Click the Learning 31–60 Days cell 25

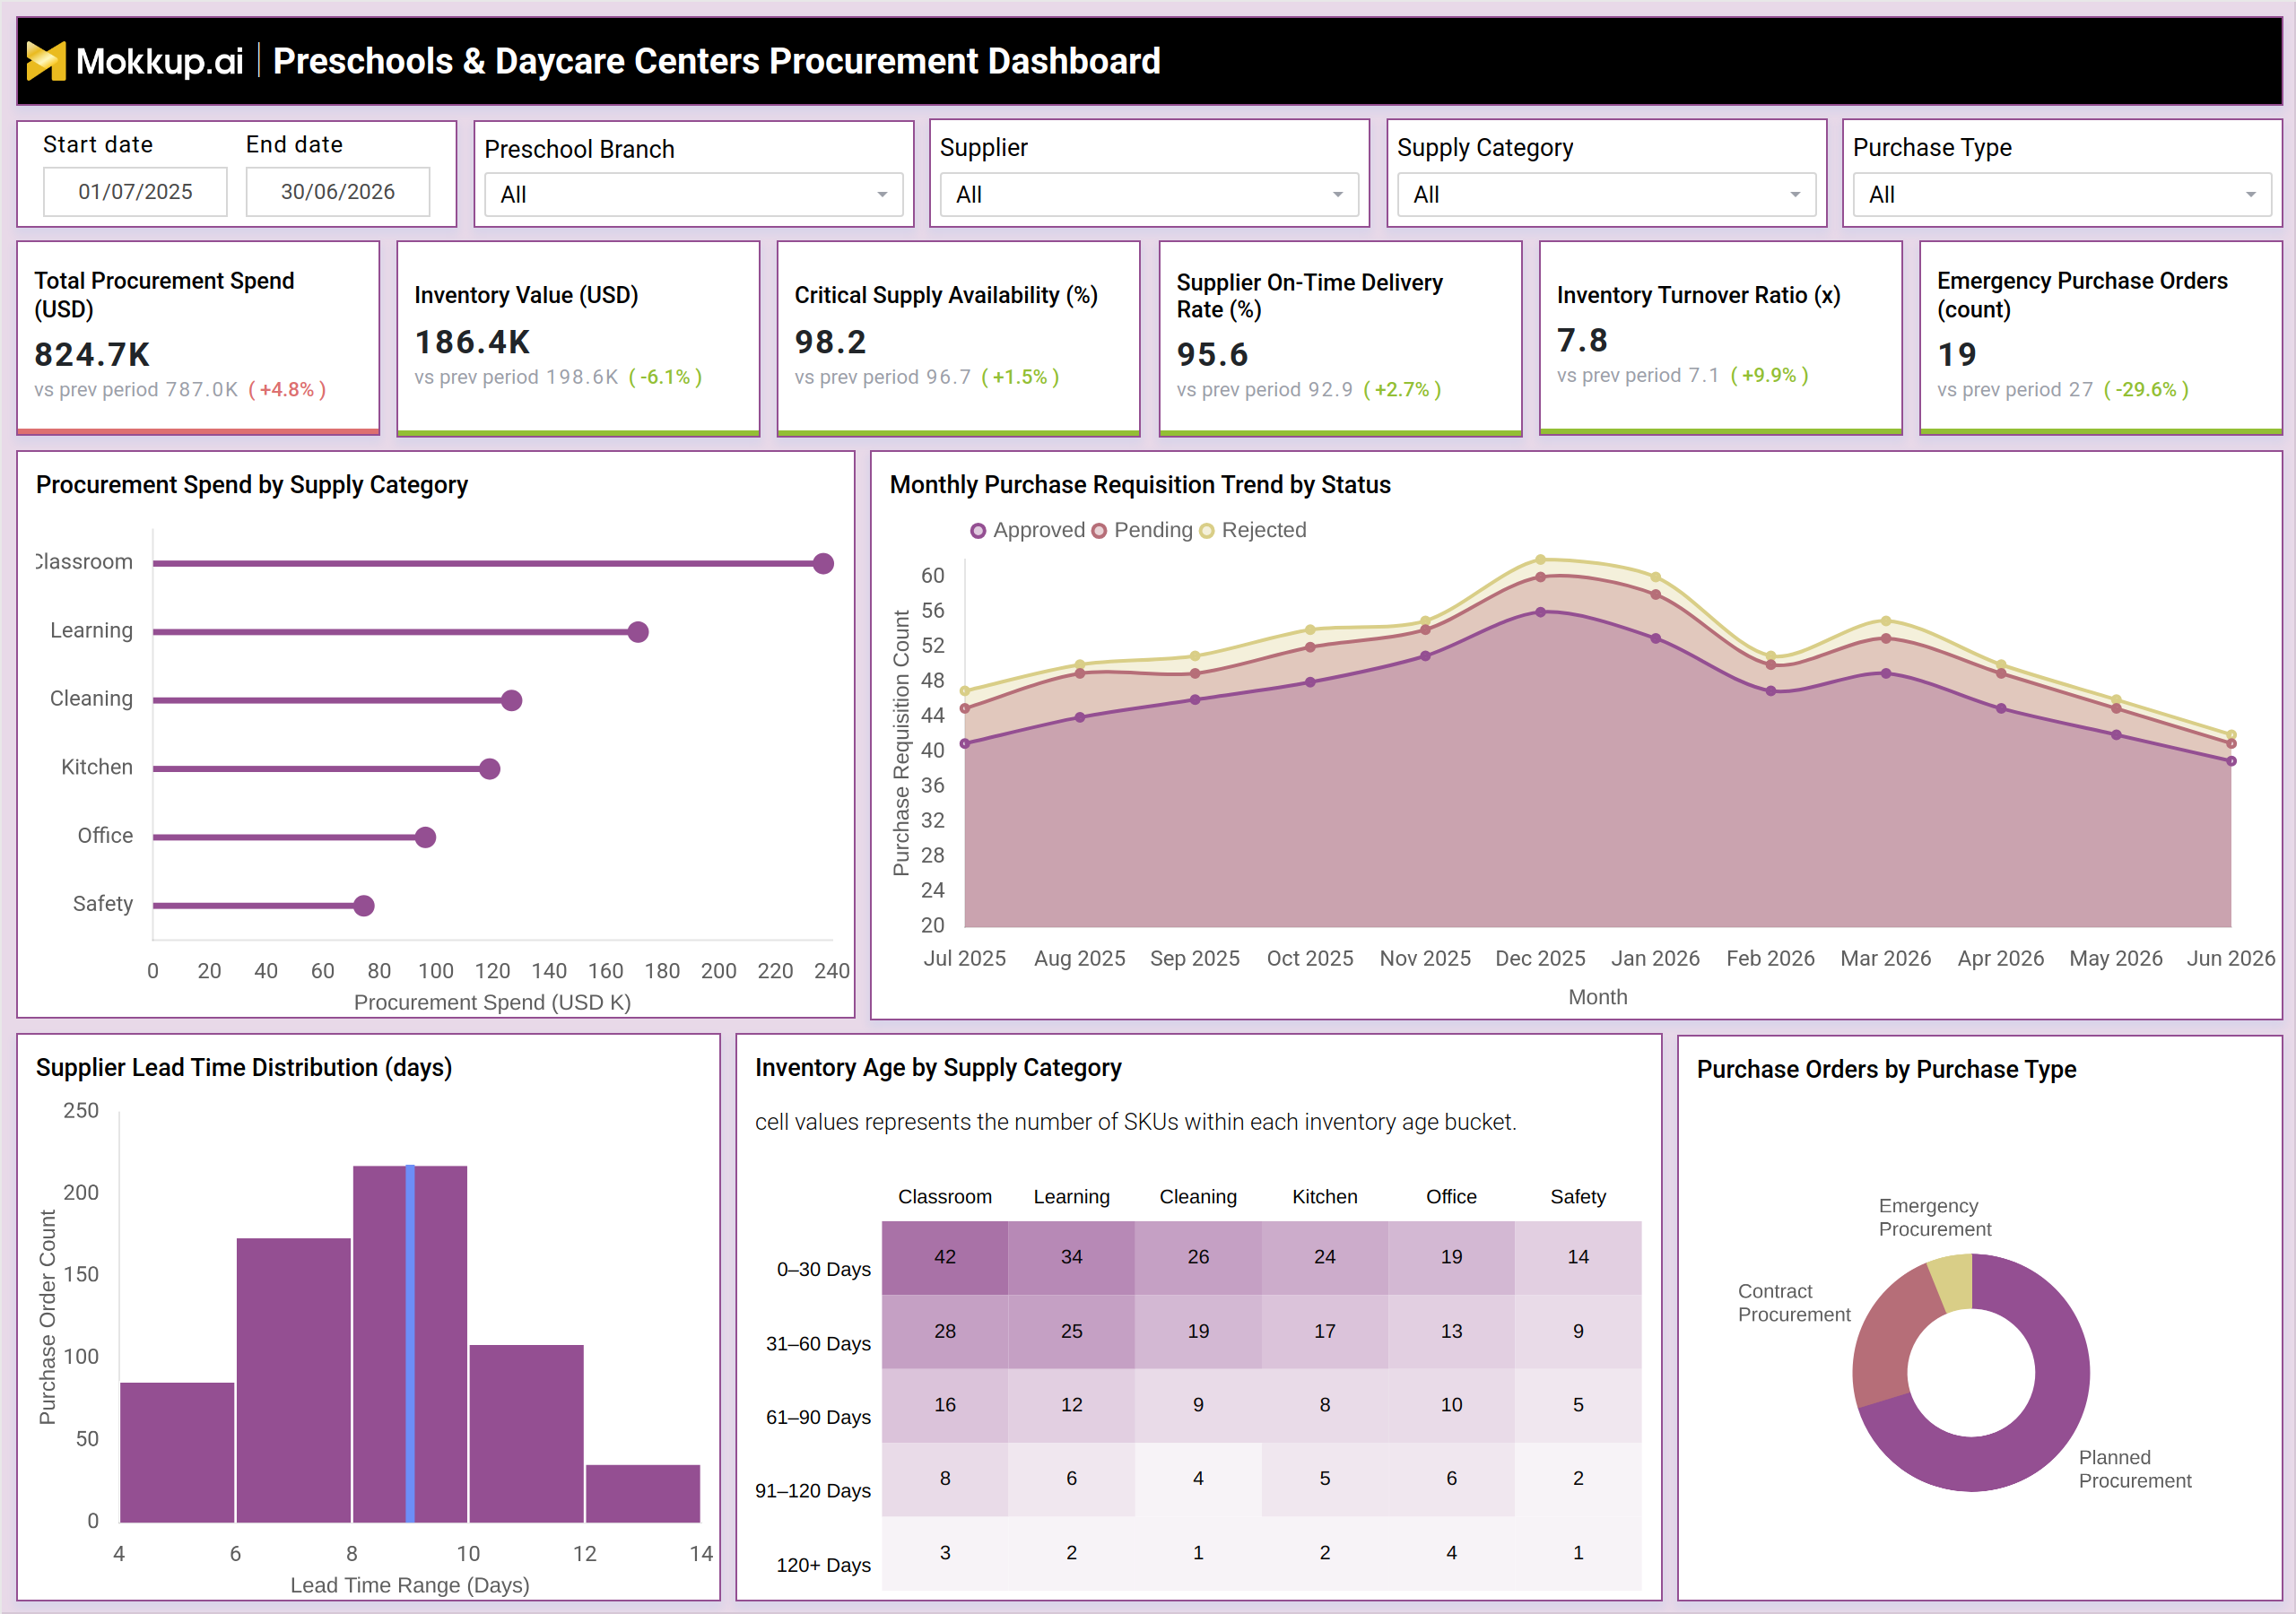(1071, 1331)
